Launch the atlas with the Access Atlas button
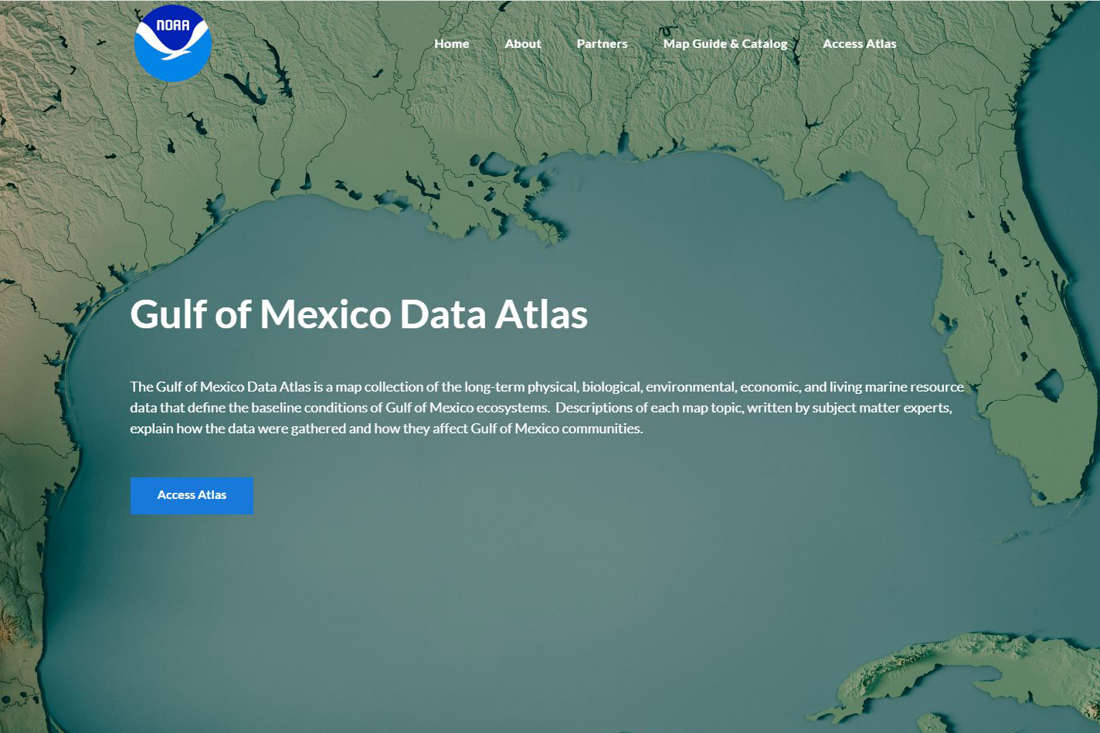 coord(192,495)
